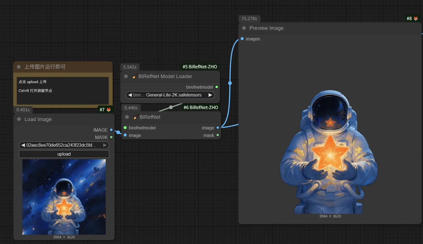
Task: Collapse the Preview Image node via its dot
Action: click(x=244, y=28)
